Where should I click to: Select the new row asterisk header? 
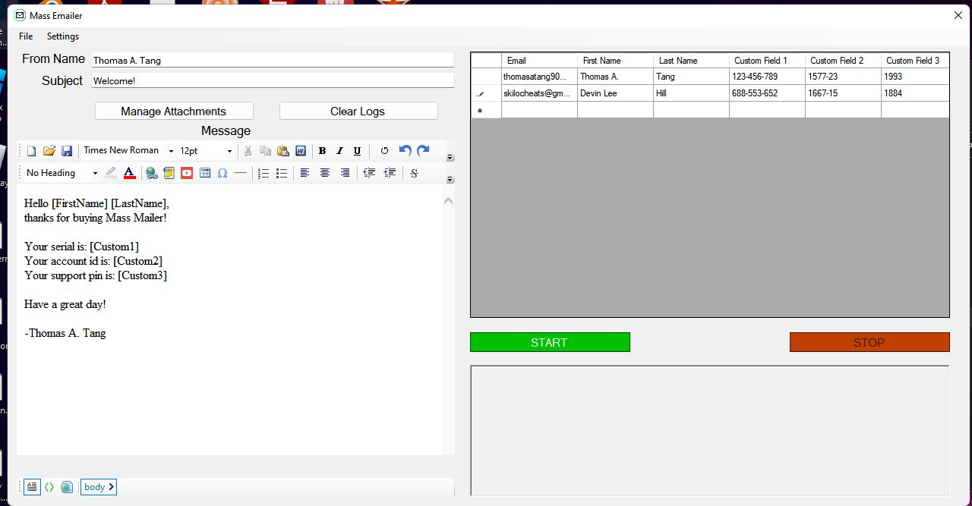486,110
